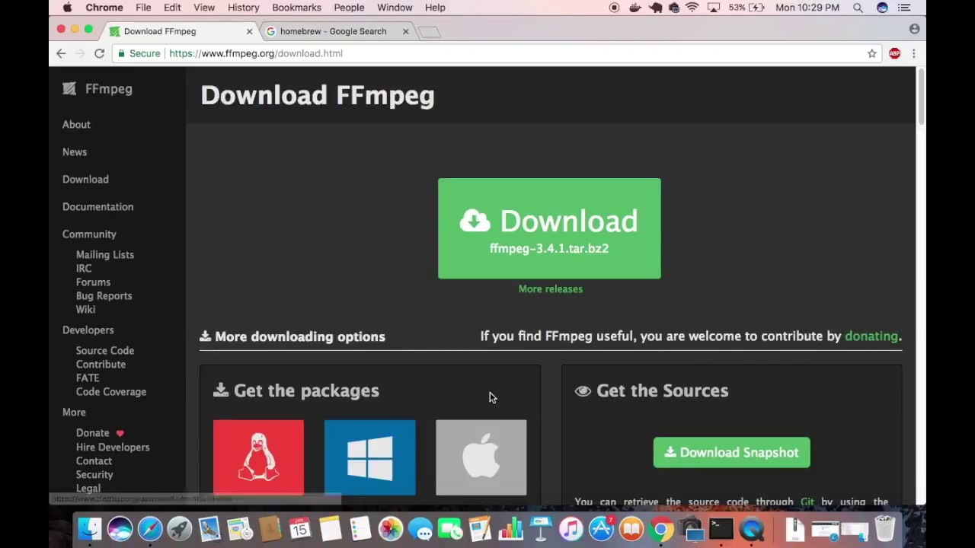The height and width of the screenshot is (548, 975).
Task: Open IRC sidebar link
Action: point(84,268)
